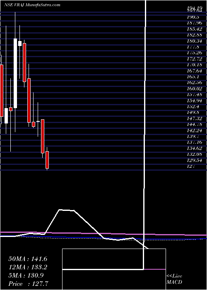Viewport: 207px width, 290px height.
Task: Click the 170.18 price axis value
Action: coord(194,65)
